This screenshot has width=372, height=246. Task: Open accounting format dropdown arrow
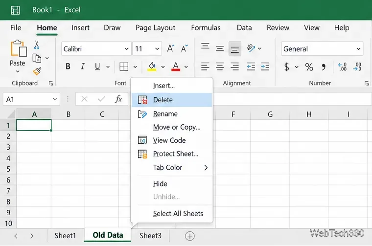pos(297,67)
